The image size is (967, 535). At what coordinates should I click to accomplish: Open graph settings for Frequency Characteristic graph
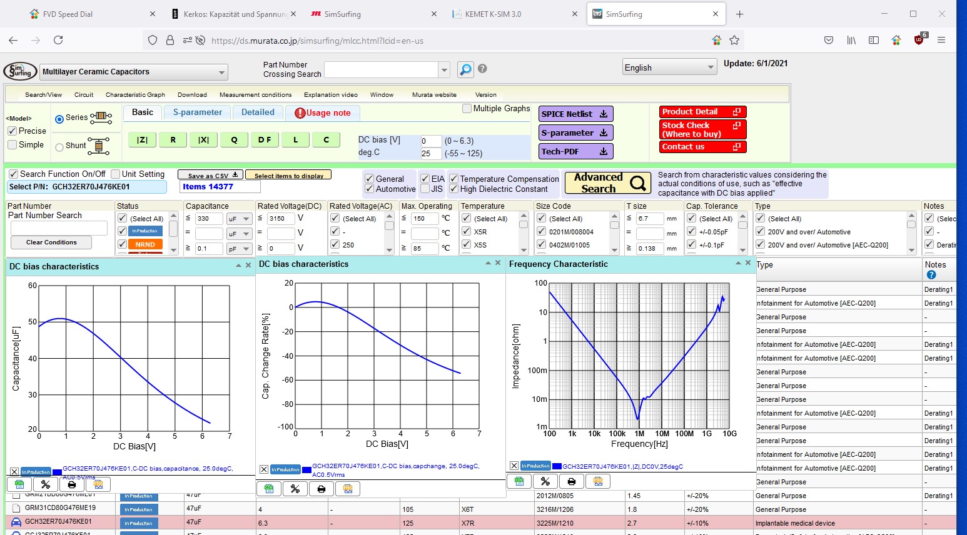[x=545, y=481]
